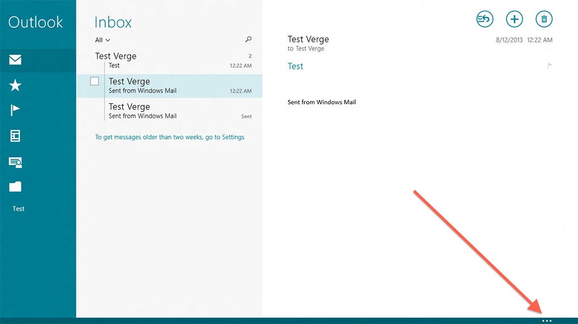Tick the checkbox of selected Test Verge message

click(x=95, y=81)
